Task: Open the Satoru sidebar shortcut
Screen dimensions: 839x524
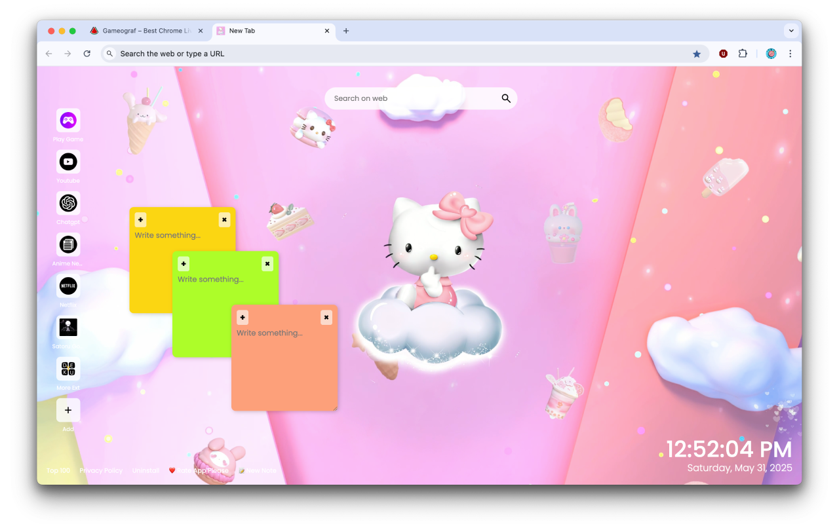Action: pyautogui.click(x=68, y=327)
